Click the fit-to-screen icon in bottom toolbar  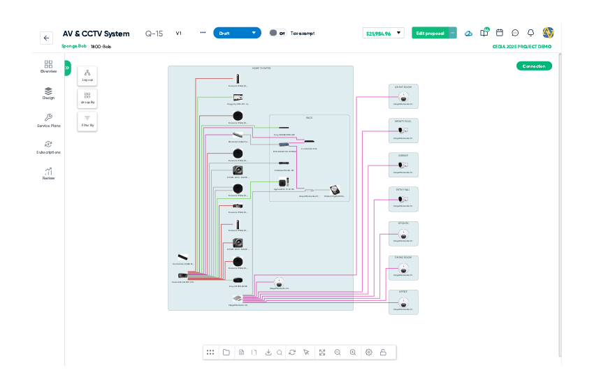322,353
